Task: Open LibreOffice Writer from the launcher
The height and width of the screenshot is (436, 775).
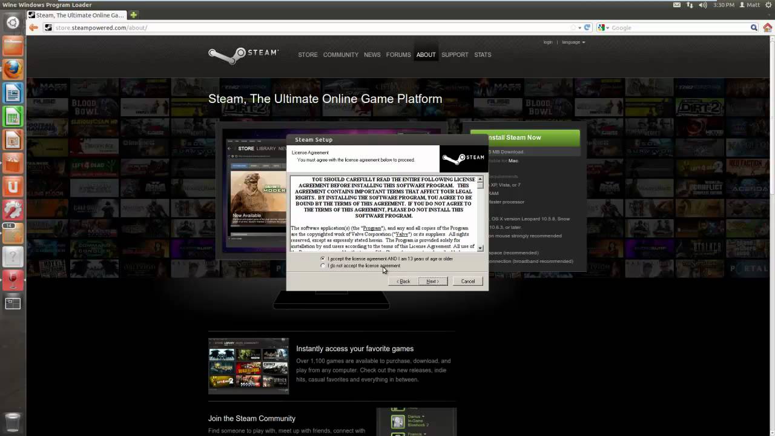Action: (13, 93)
